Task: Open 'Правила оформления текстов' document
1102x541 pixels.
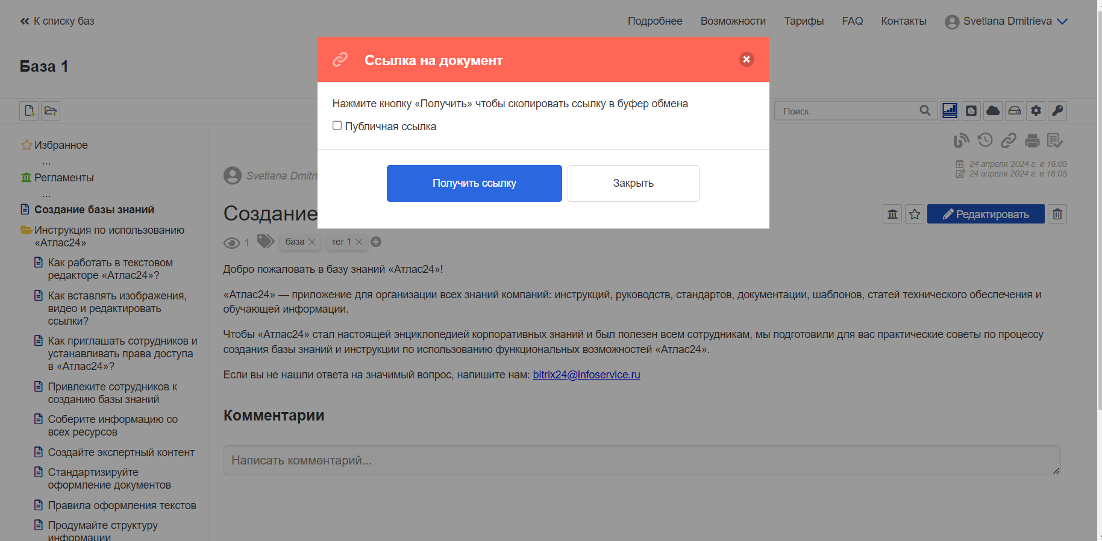Action: (122, 505)
